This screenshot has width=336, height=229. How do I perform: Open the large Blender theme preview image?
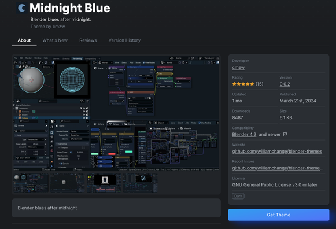click(x=116, y=113)
